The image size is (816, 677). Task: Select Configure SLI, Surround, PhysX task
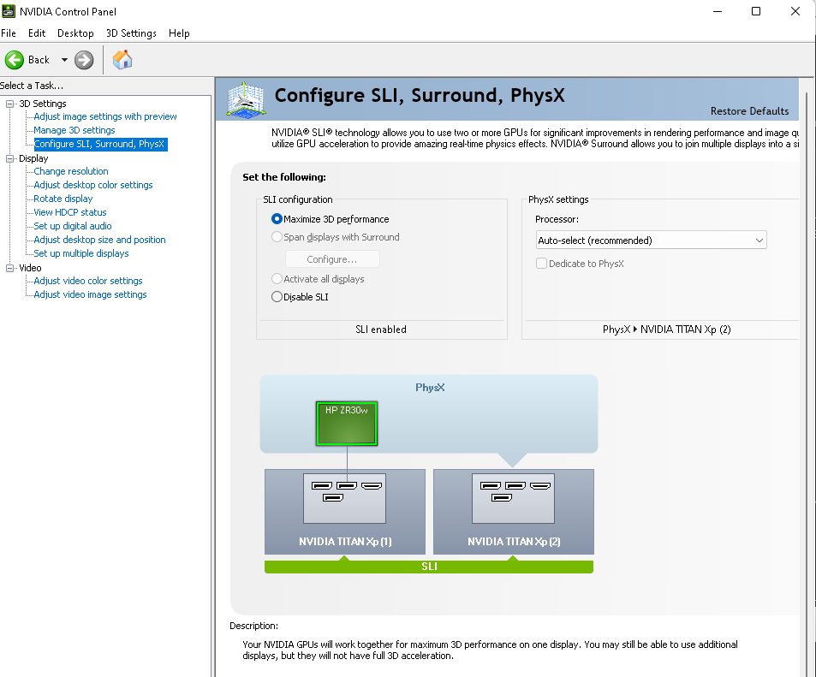99,144
